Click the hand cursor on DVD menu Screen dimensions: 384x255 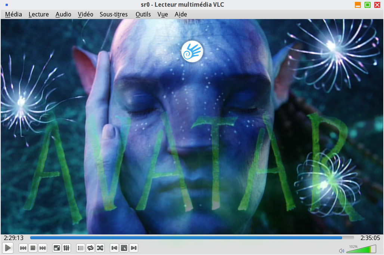[192, 52]
